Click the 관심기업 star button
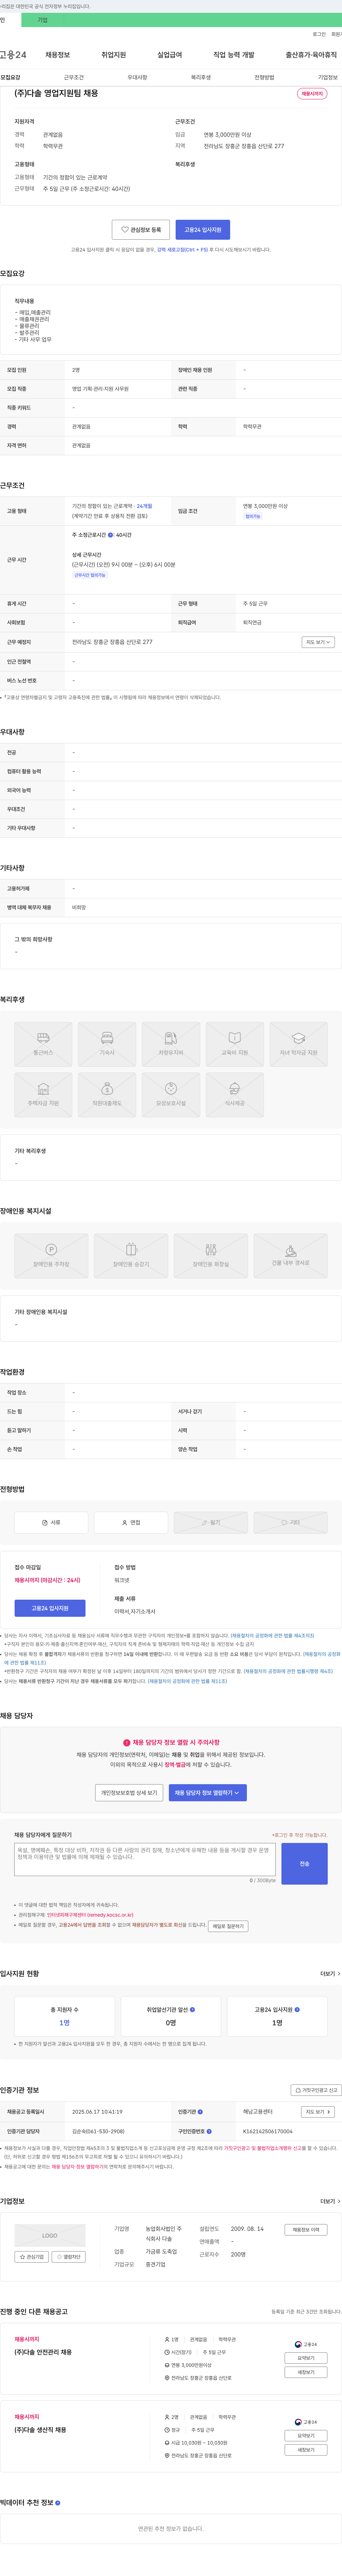Image resolution: width=342 pixels, height=2576 pixels. pos(32,2257)
